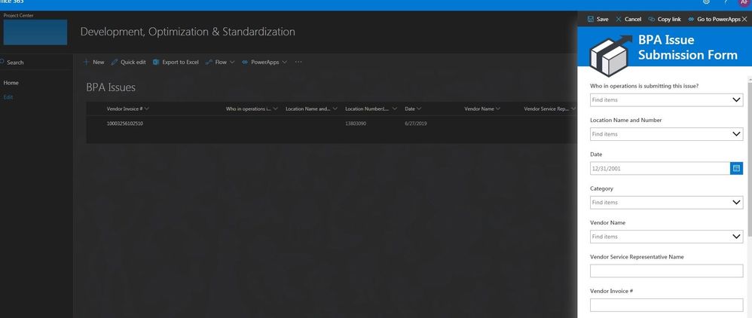Screen dimensions: 752x318
Task: Expand the PowerApps dropdown chevron
Action: tap(284, 62)
